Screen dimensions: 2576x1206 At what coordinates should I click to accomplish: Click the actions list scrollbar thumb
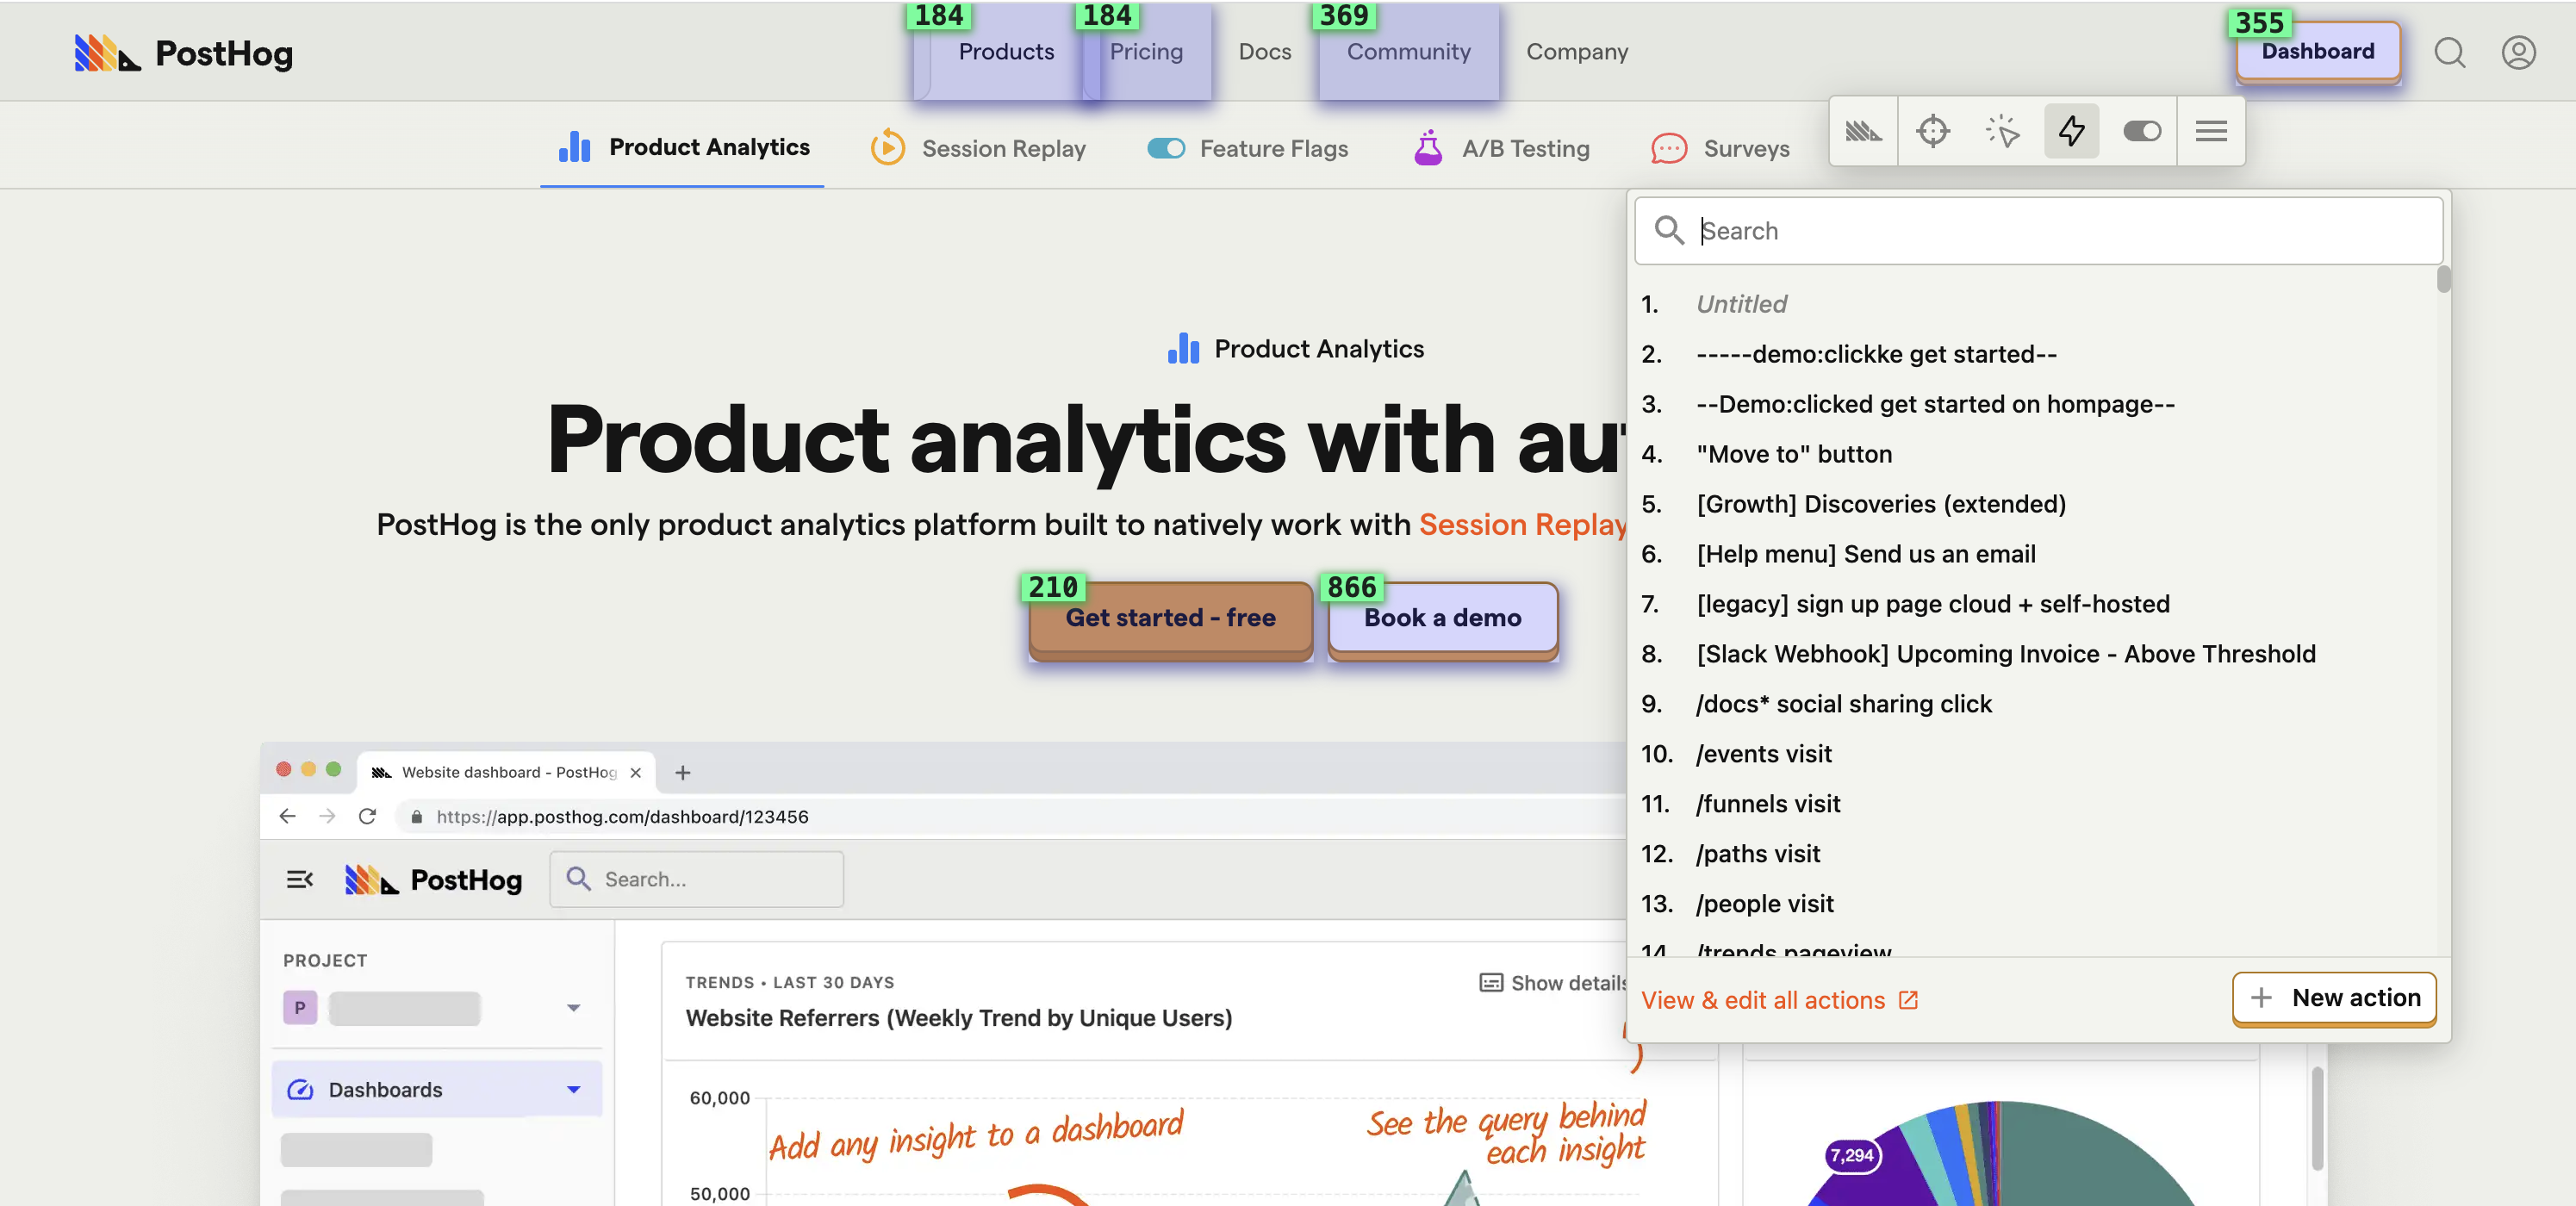coord(2443,279)
